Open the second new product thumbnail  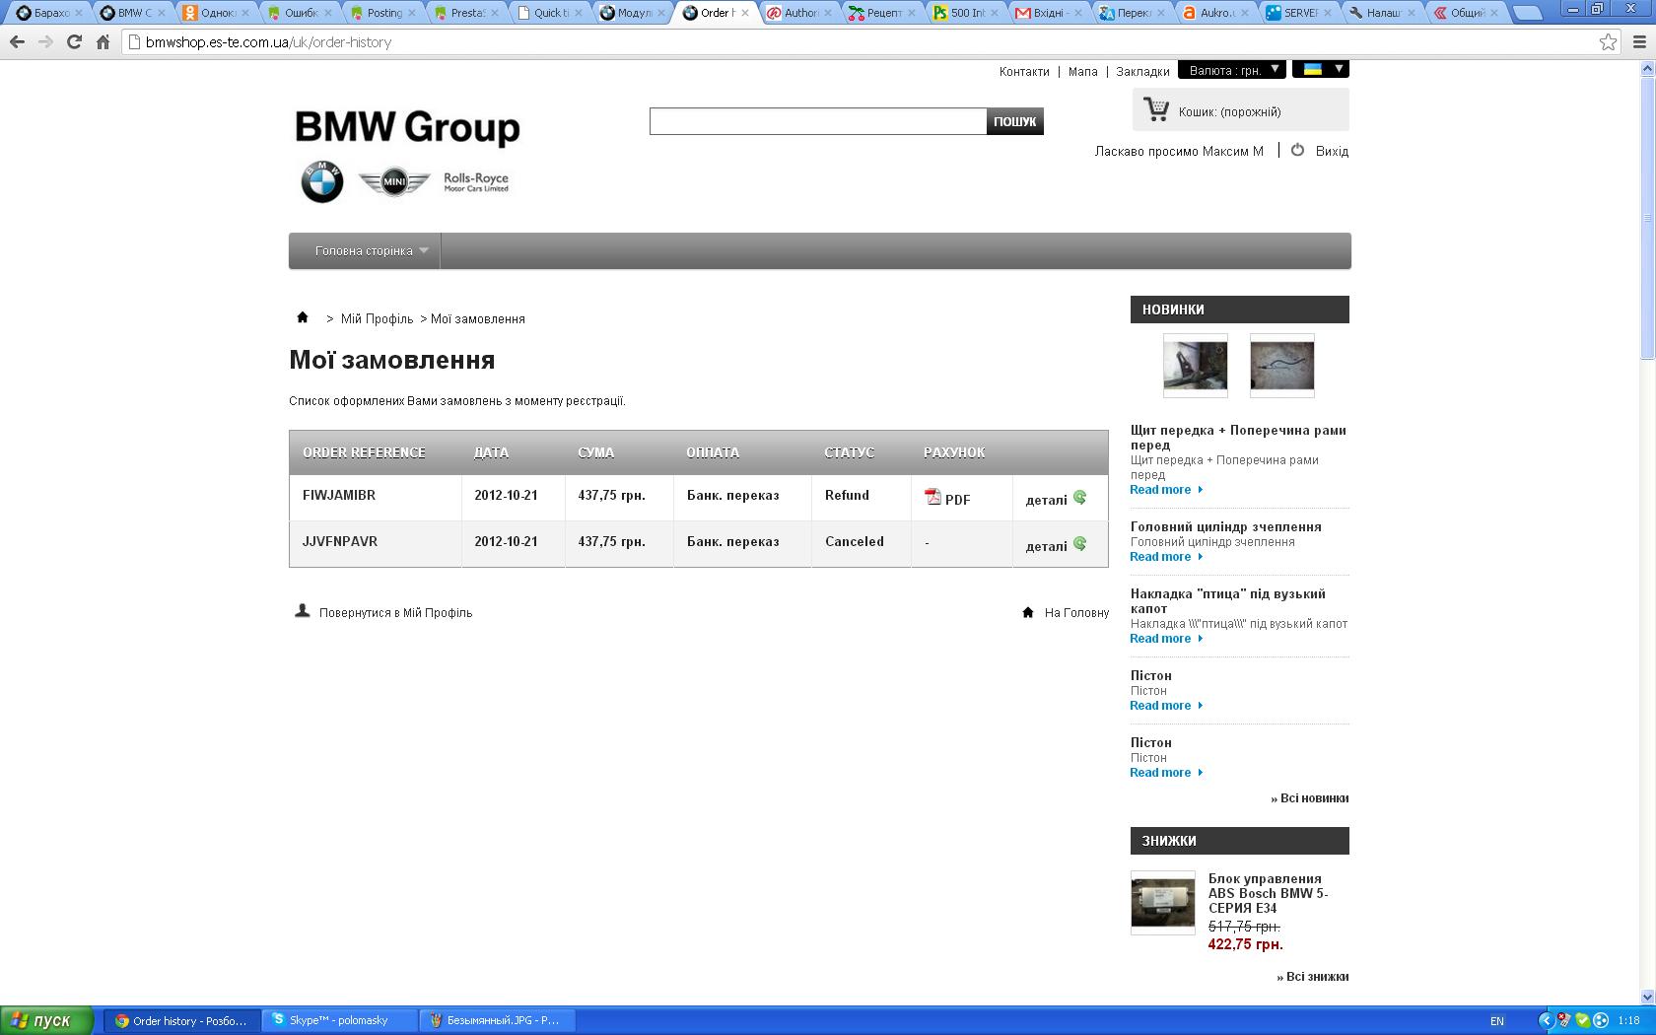1282,365
